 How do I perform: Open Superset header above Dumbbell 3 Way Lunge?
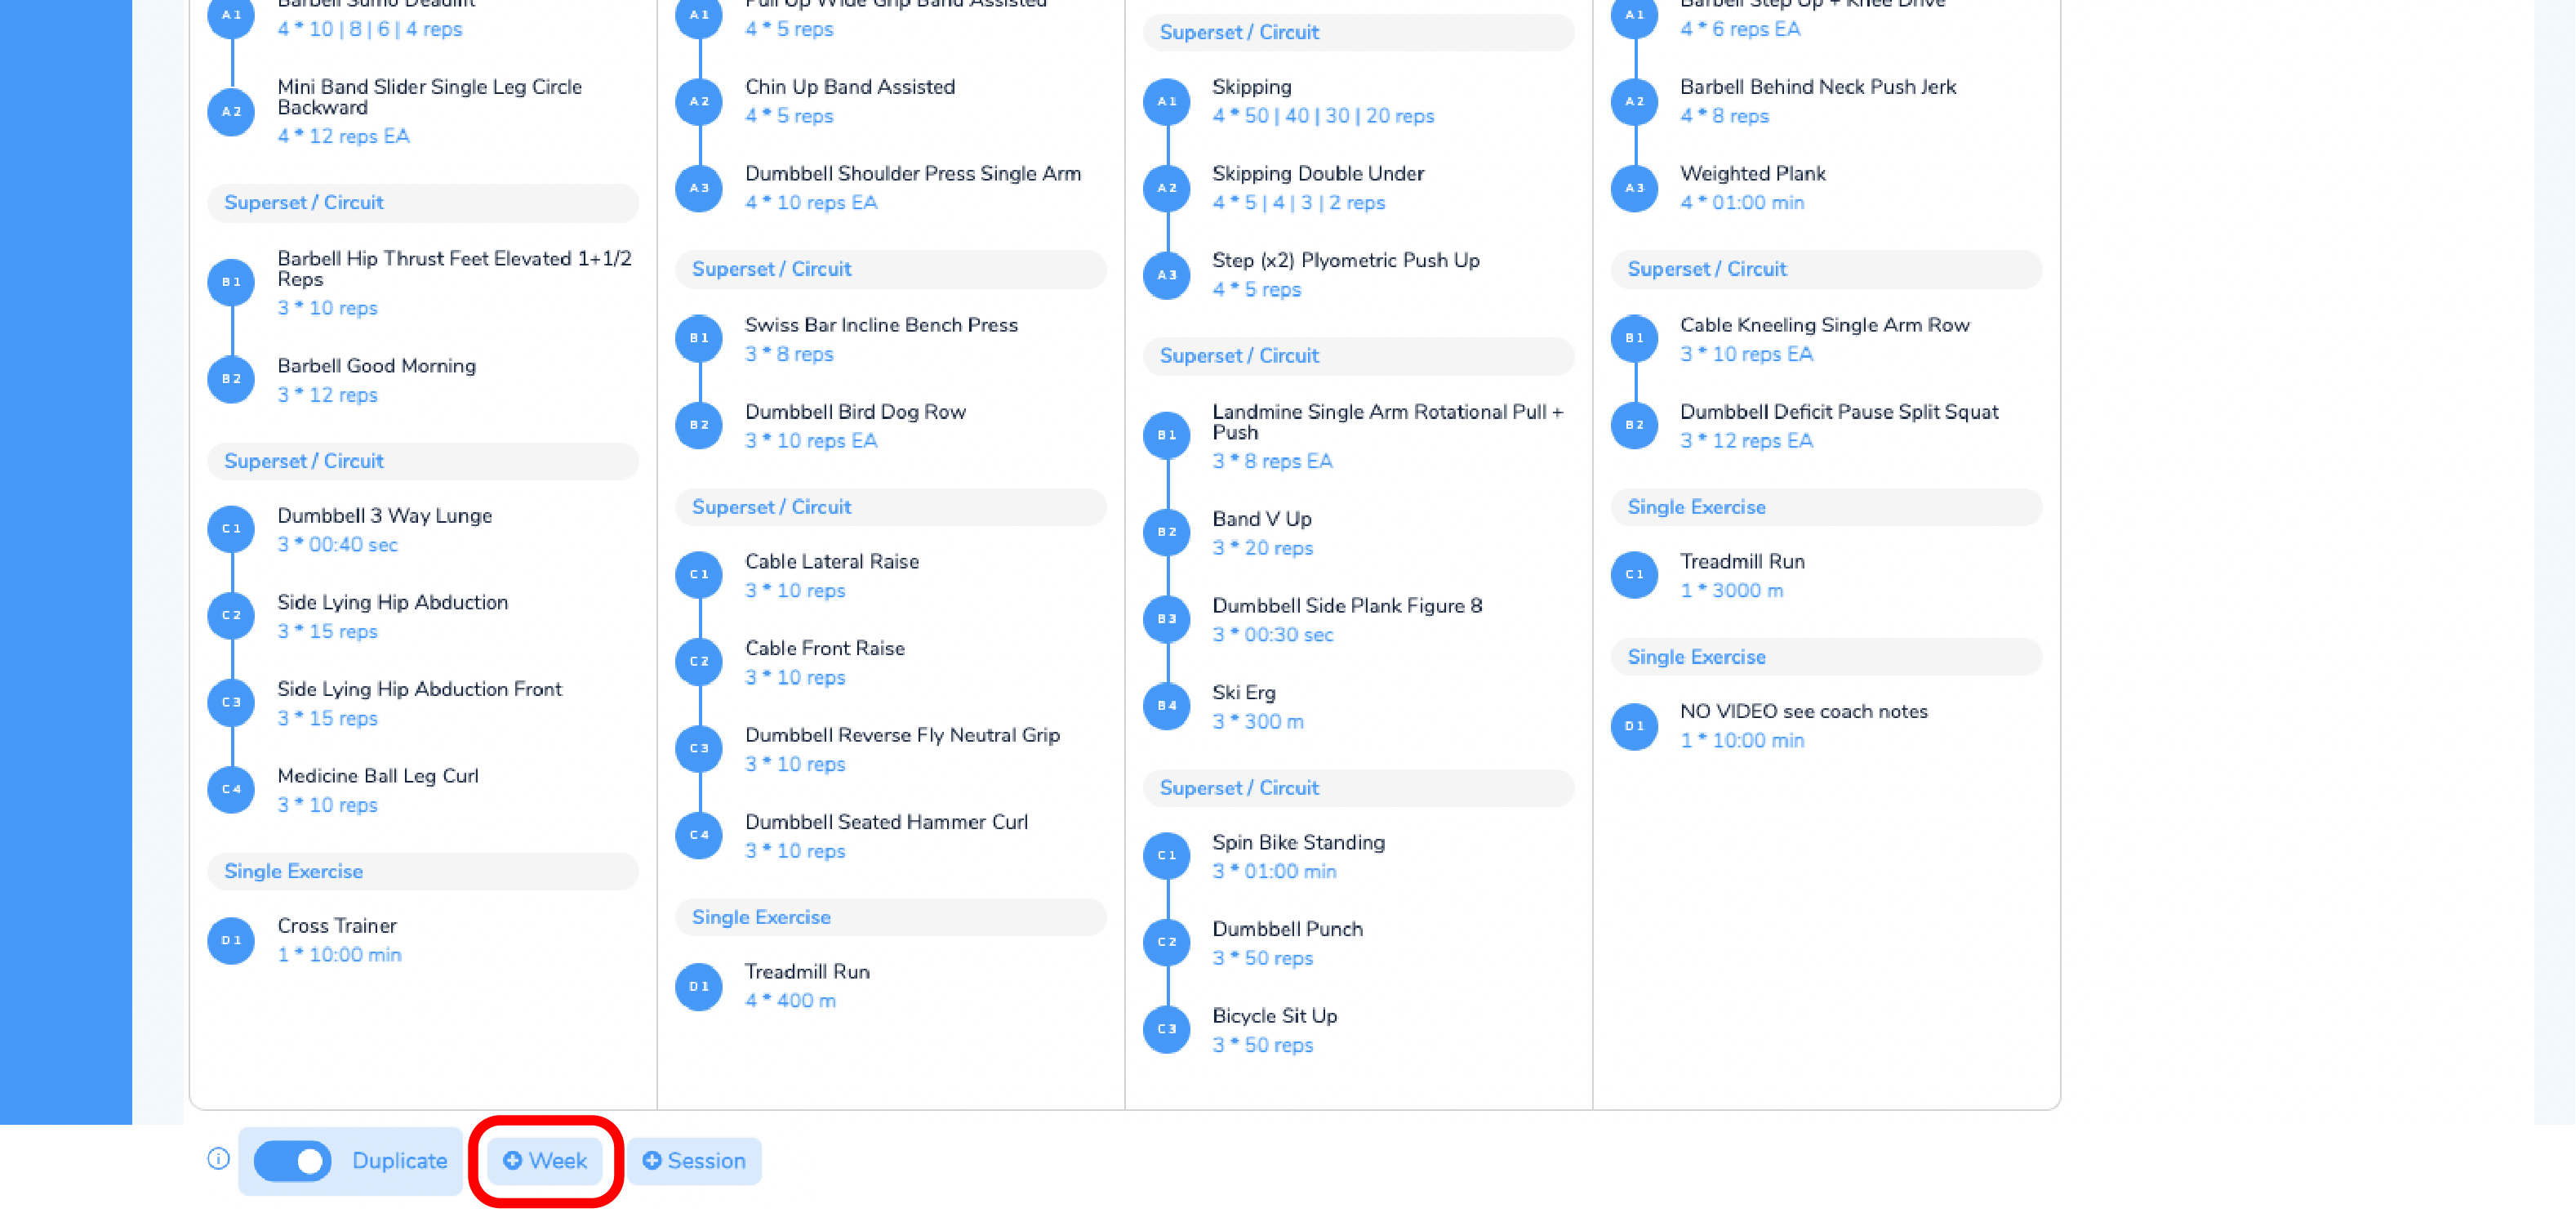422,461
